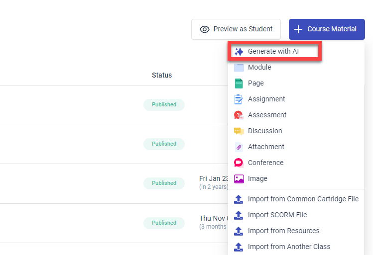
Task: Choose the Assignment clipboard icon
Action: pyautogui.click(x=239, y=99)
